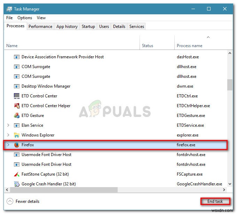The height and width of the screenshot is (214, 237).
Task: Switch to the Startup tab
Action: [x=88, y=27]
